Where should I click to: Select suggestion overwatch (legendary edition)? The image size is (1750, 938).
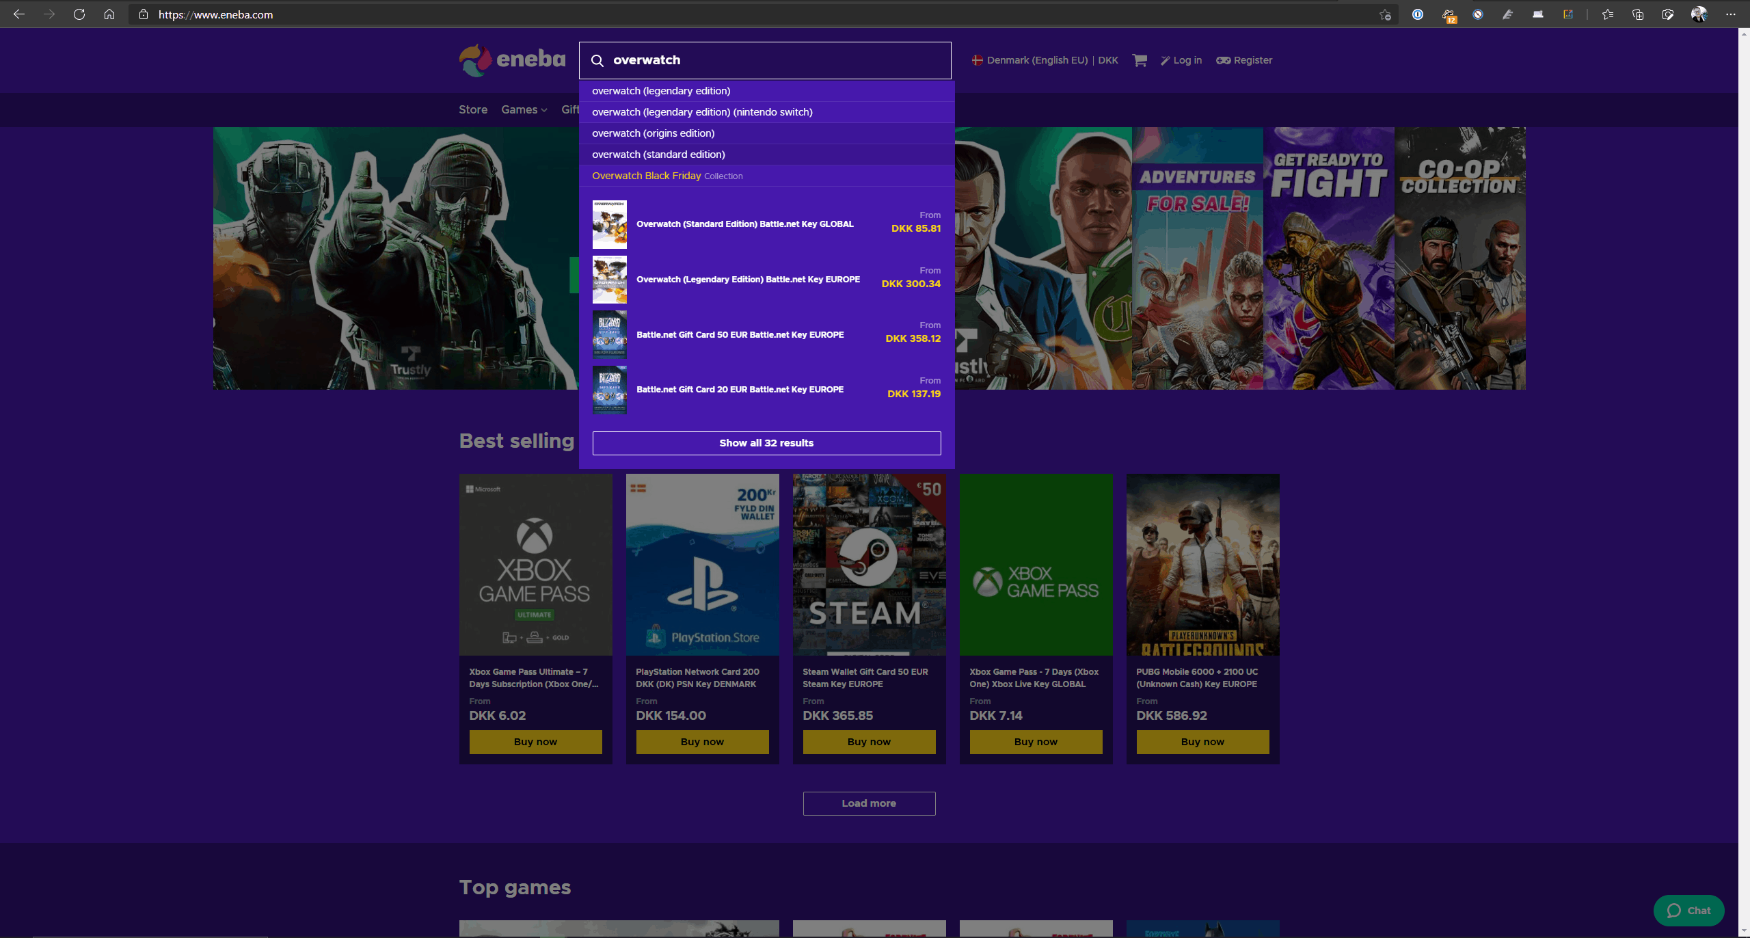coord(766,91)
